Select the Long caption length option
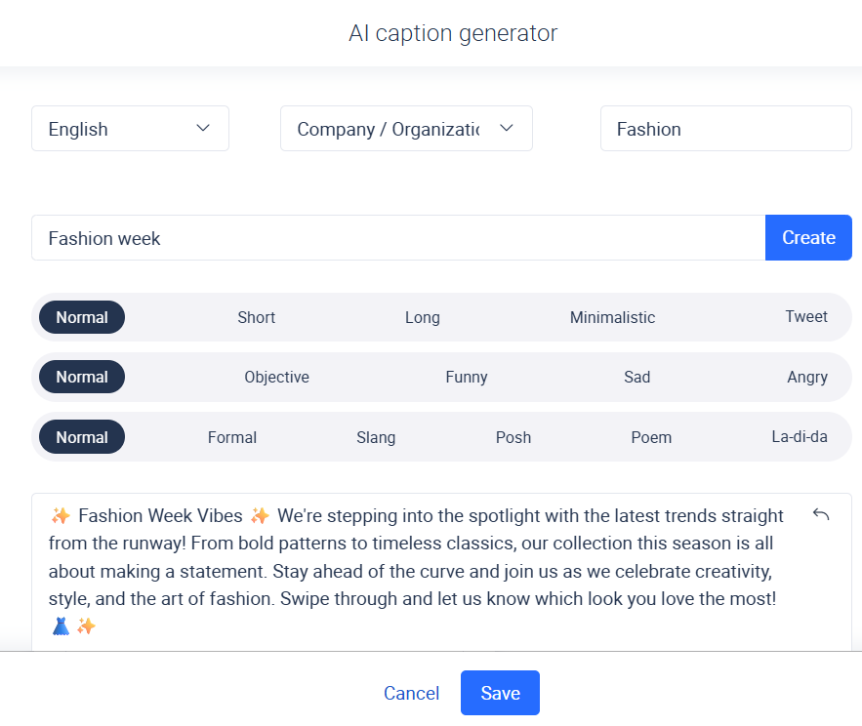The width and height of the screenshot is (862, 726). pyautogui.click(x=422, y=317)
